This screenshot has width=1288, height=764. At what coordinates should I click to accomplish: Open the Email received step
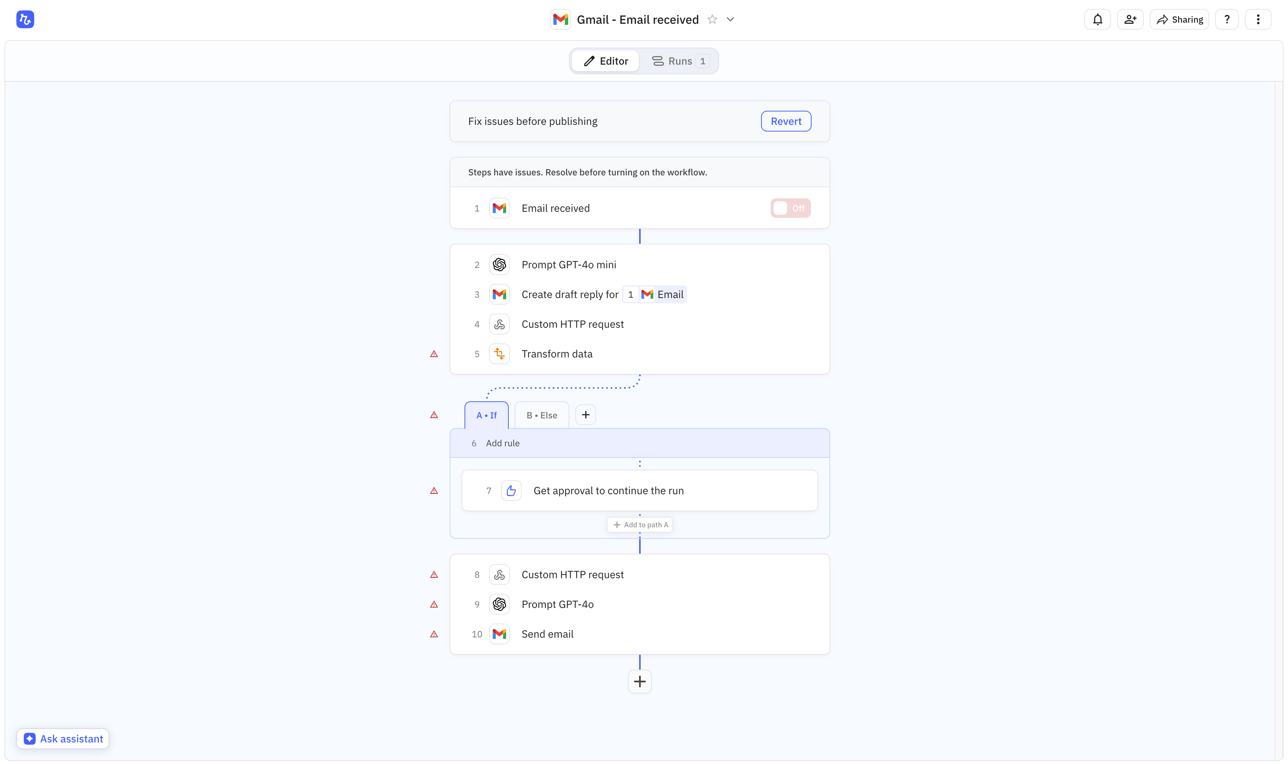[x=640, y=208]
